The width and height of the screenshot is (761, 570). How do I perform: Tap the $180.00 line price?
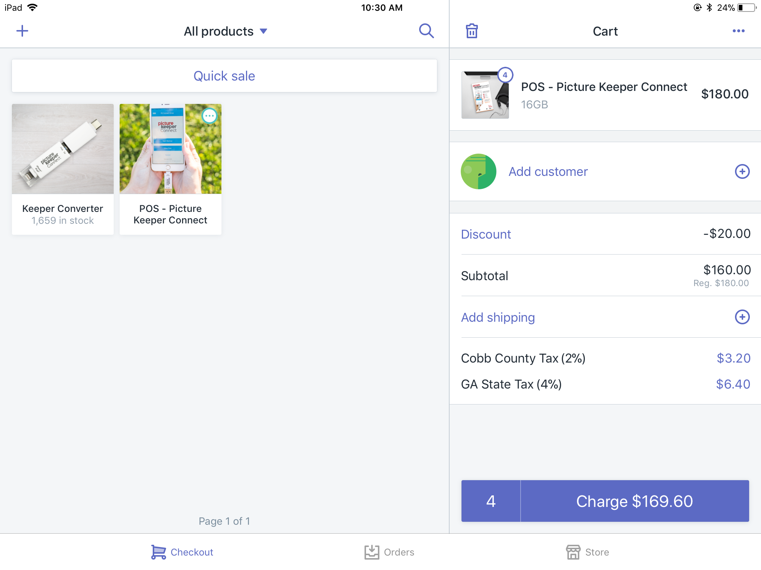(x=725, y=94)
